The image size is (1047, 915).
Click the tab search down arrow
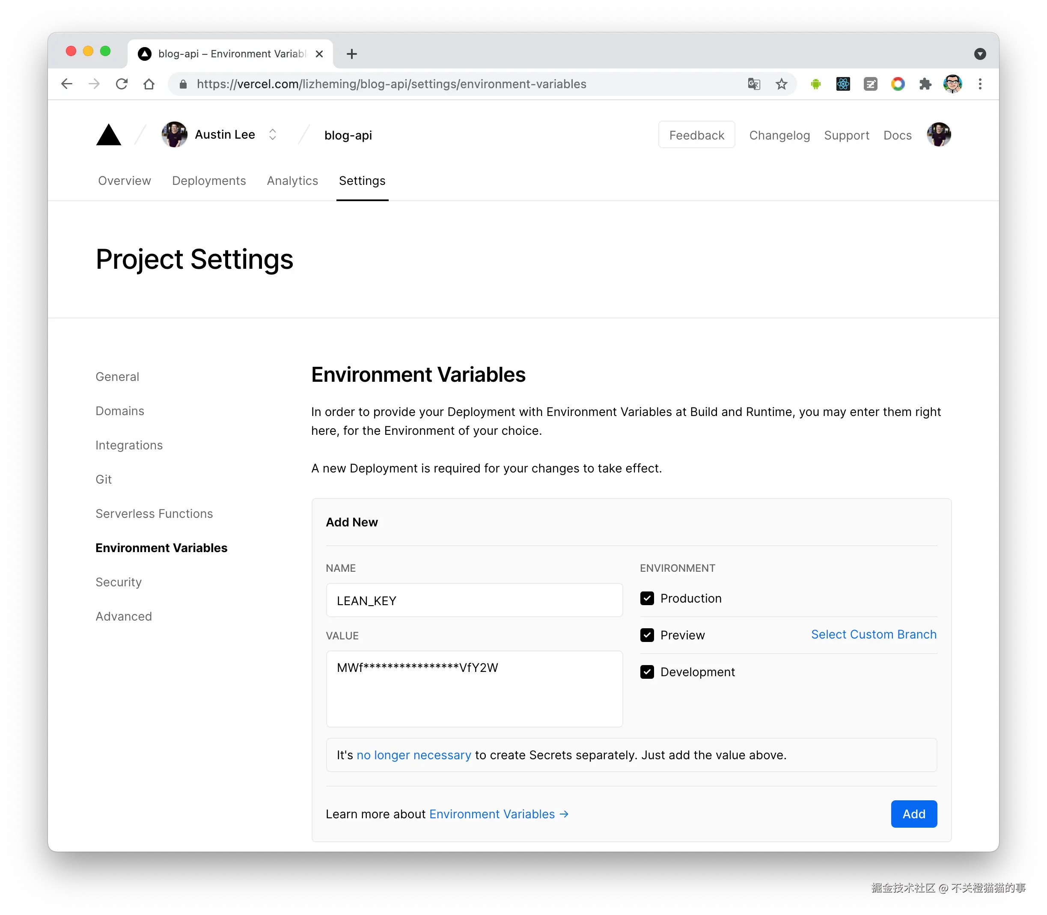pyautogui.click(x=980, y=53)
